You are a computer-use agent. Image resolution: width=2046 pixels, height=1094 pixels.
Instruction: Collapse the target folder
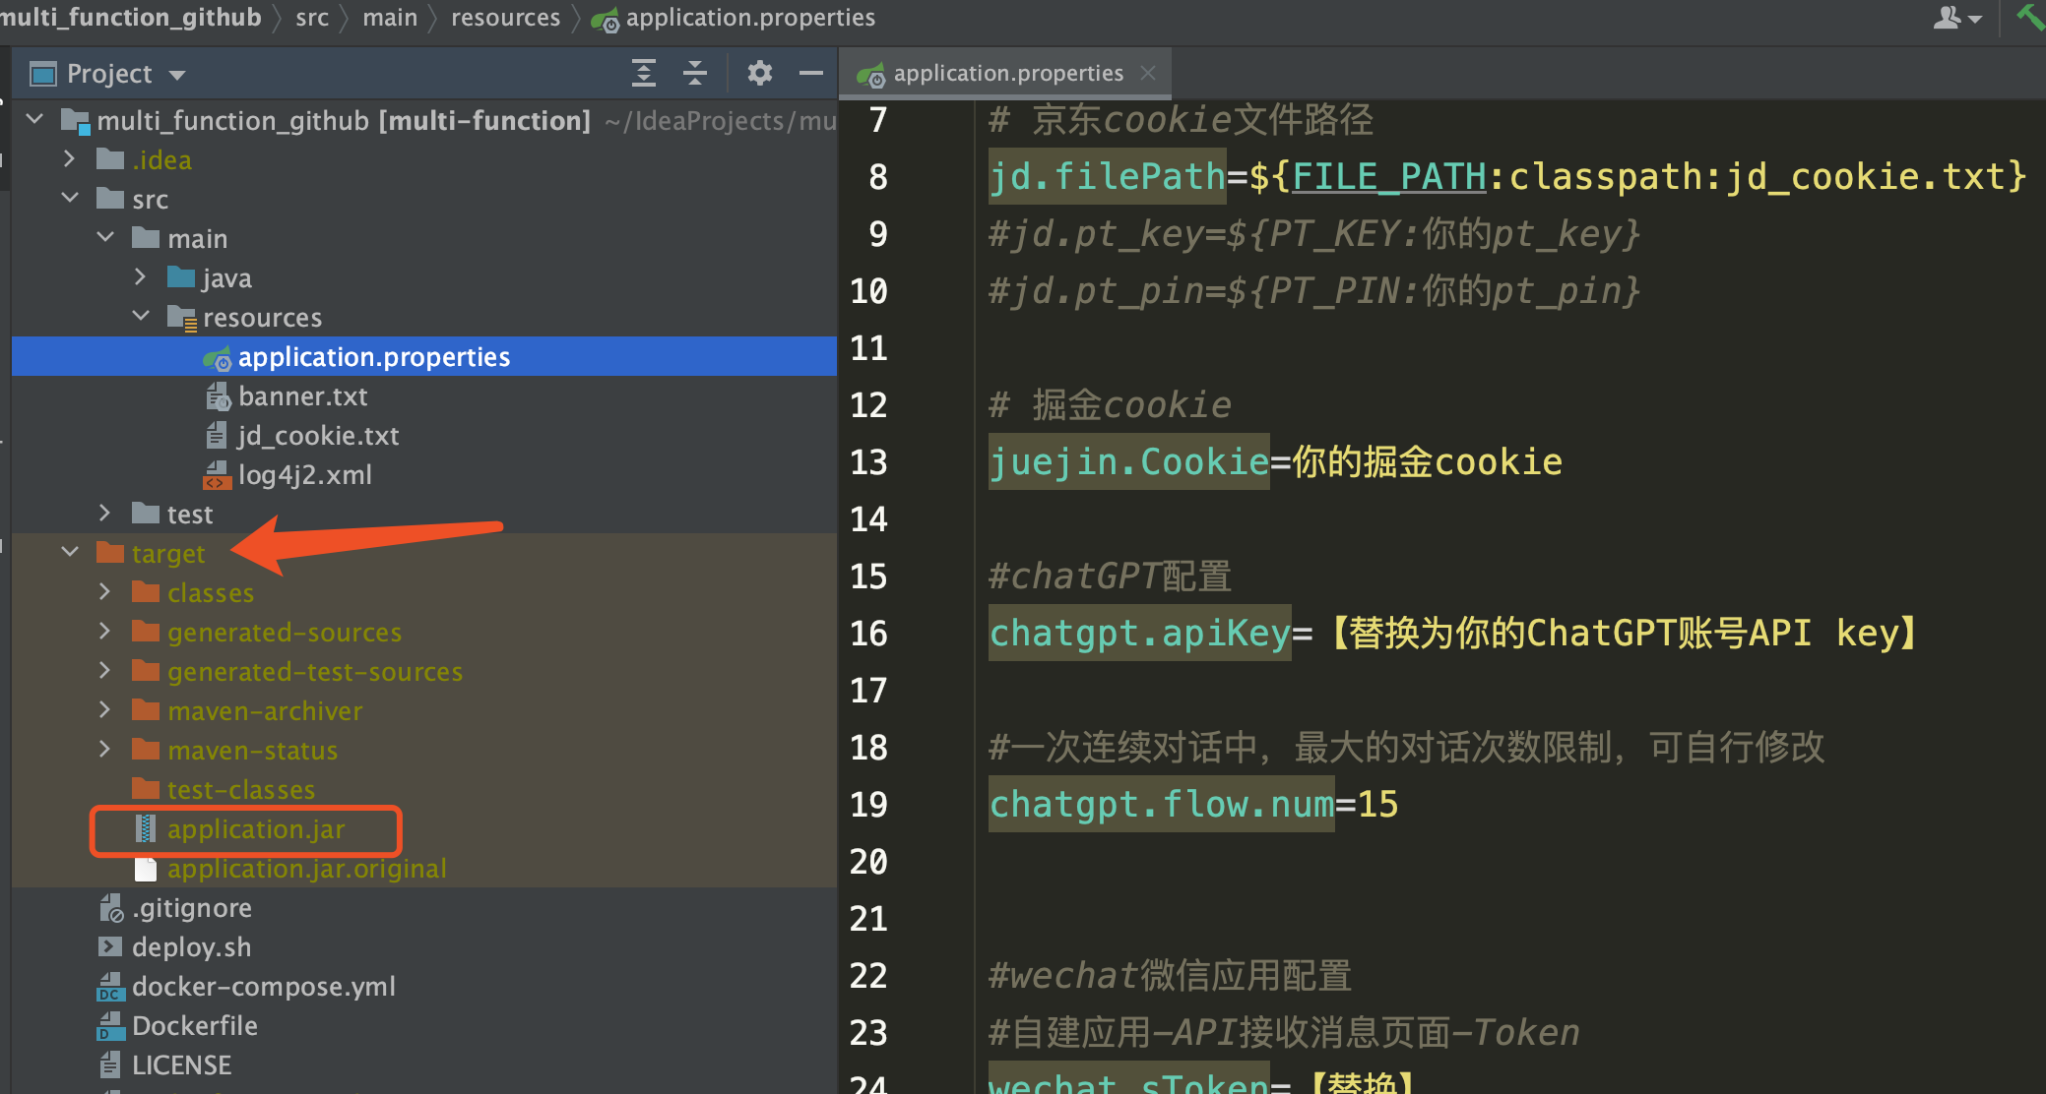(x=70, y=552)
